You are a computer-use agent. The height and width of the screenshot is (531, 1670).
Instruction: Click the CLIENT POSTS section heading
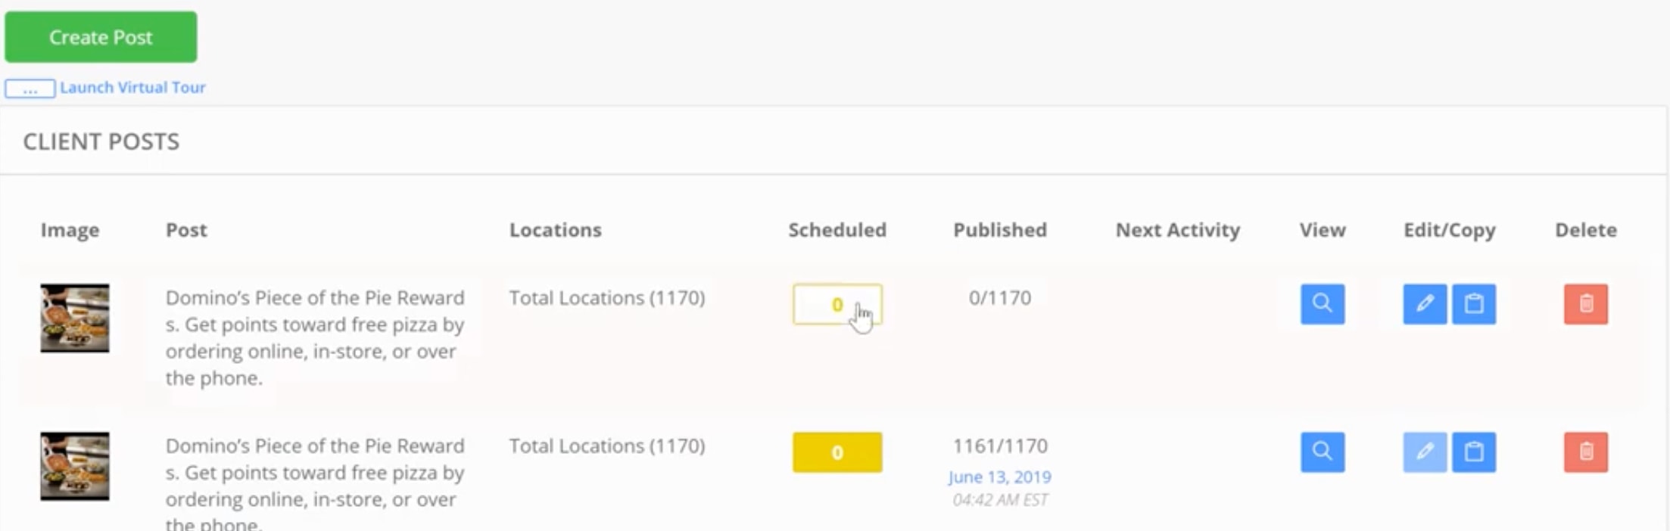tap(101, 142)
